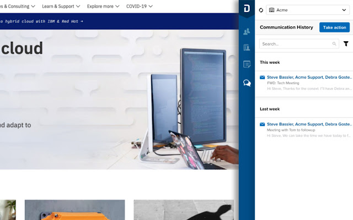Click the FWD: Tech Meeting subject line
Screen dimensions: 353x220
pyautogui.click(x=283, y=83)
